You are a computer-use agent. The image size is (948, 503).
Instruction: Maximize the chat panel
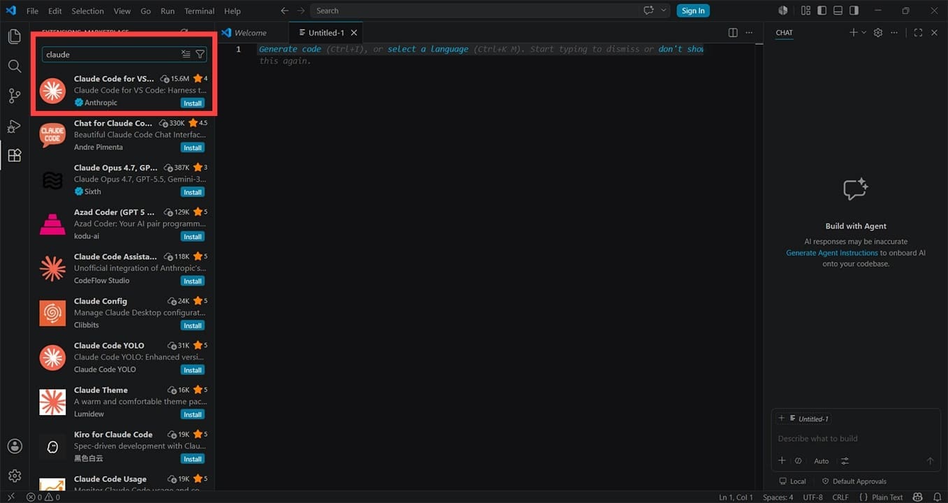(918, 33)
